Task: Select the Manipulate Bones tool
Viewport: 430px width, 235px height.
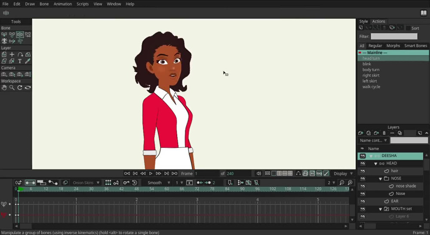Action: pyautogui.click(x=20, y=34)
